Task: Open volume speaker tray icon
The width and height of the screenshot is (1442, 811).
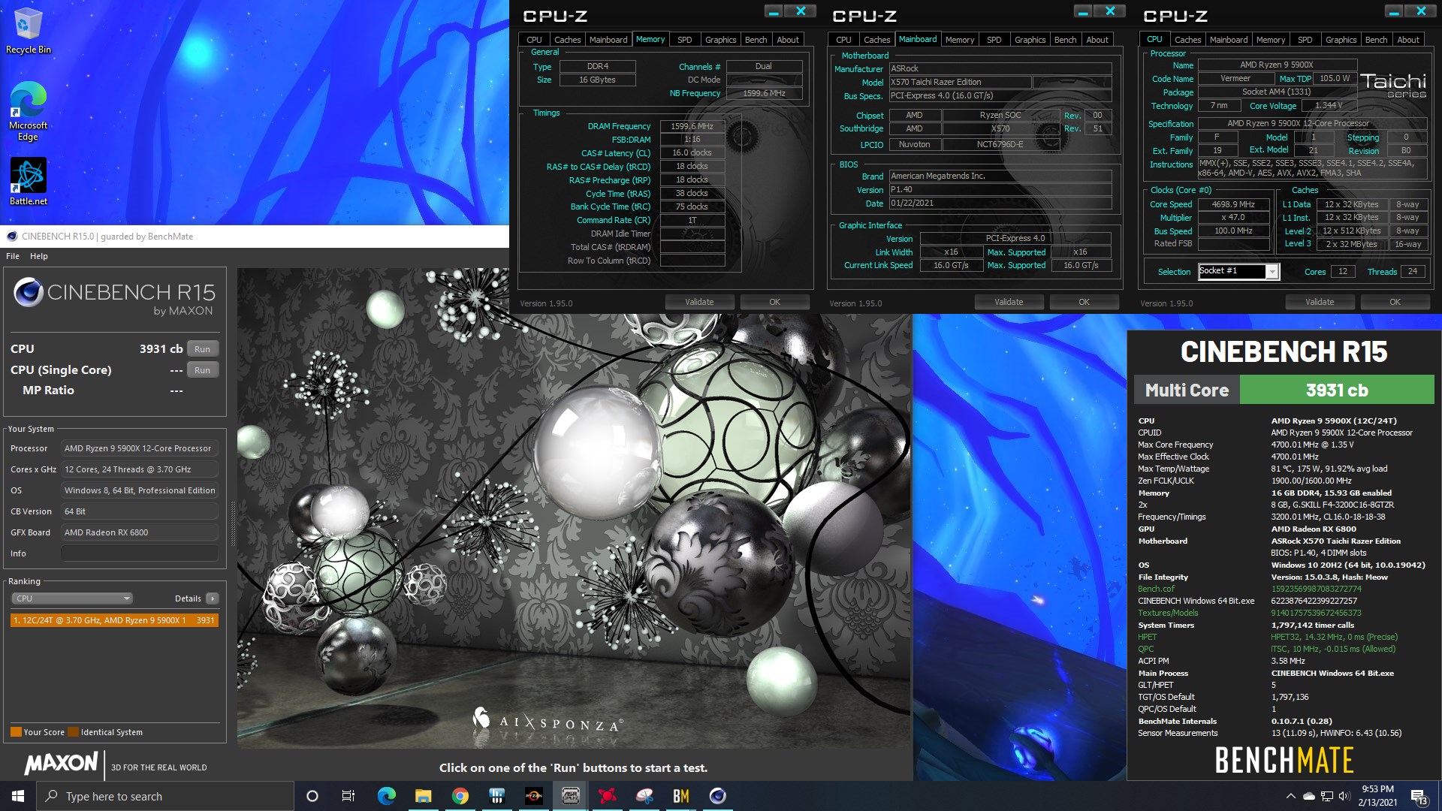Action: (x=1344, y=796)
